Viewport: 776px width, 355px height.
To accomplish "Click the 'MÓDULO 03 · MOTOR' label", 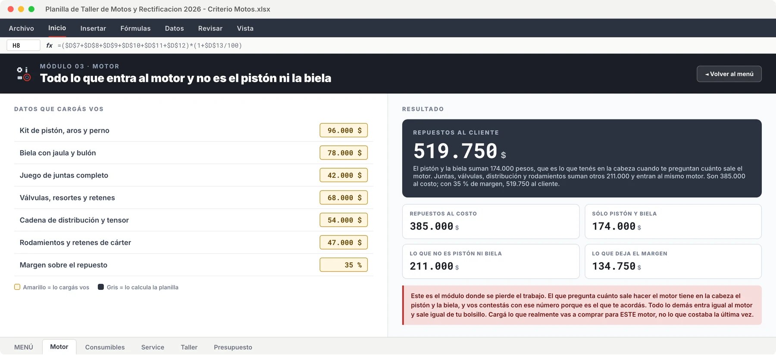I will [80, 66].
